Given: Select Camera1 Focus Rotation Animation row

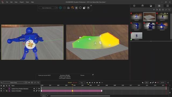Looking at the screenshot, I should pos(20,89).
